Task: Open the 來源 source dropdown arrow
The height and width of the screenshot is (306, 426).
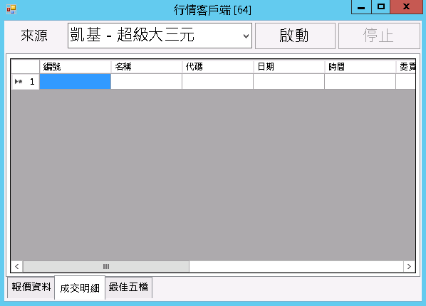Action: point(246,36)
